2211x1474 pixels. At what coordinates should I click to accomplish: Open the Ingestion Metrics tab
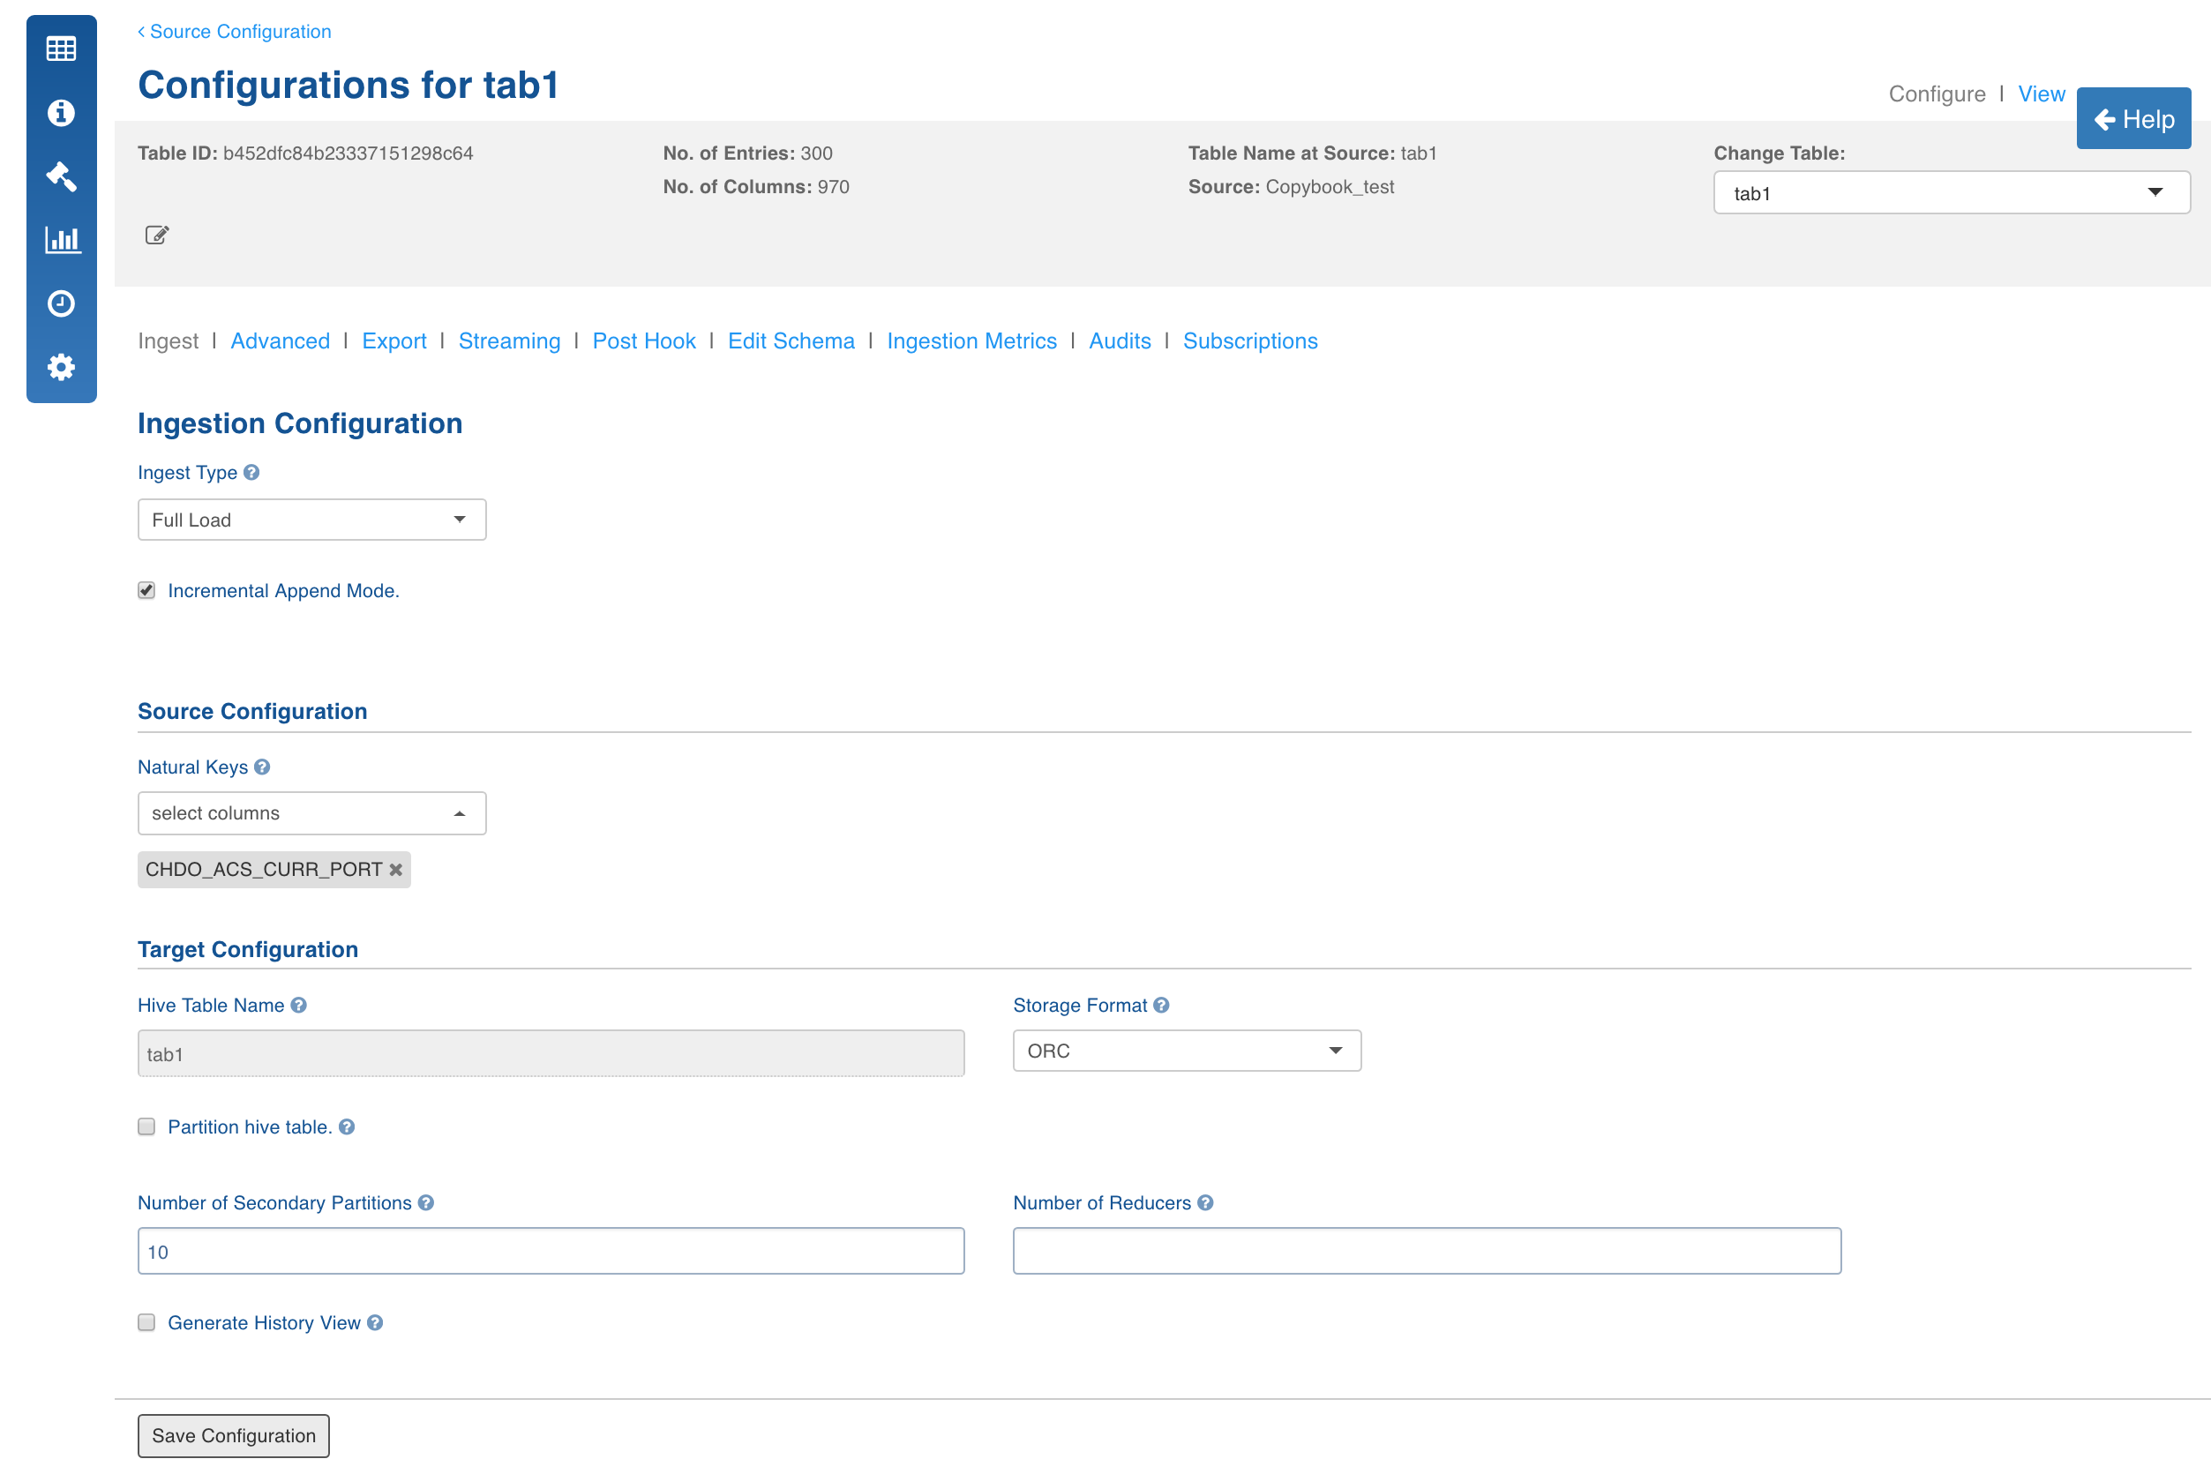972,341
